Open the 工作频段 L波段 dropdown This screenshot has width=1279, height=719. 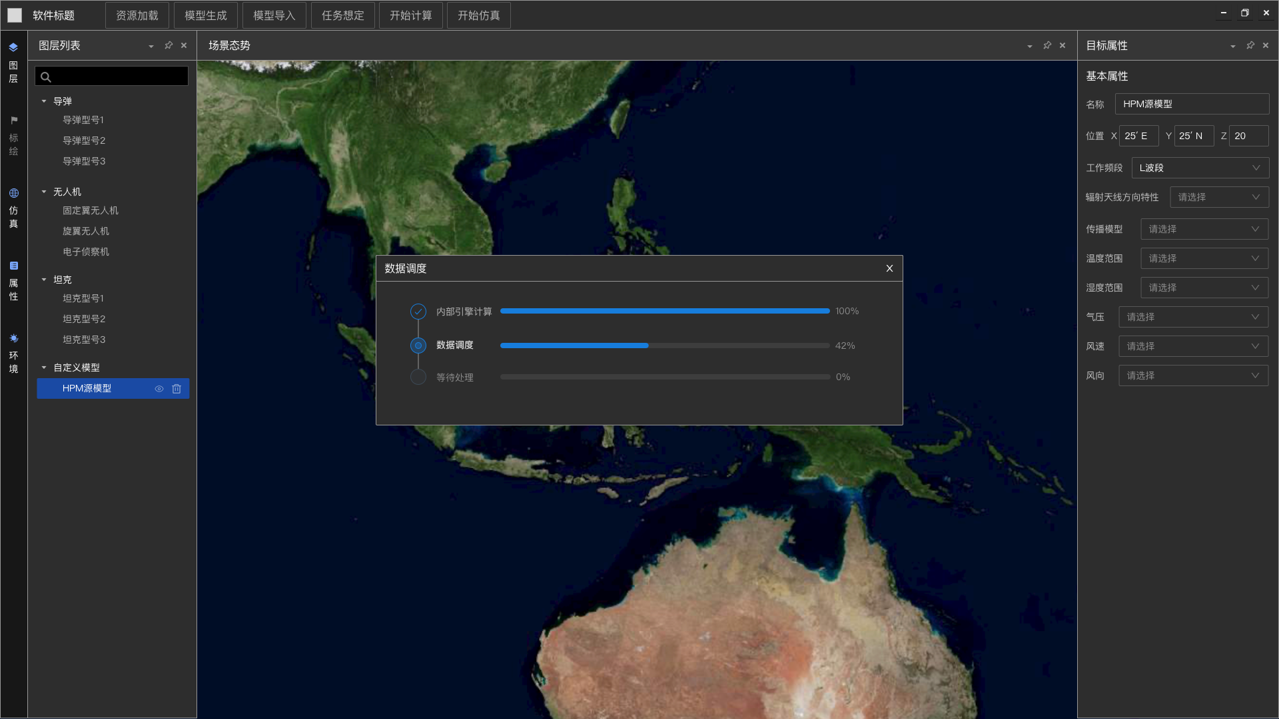(x=1200, y=168)
